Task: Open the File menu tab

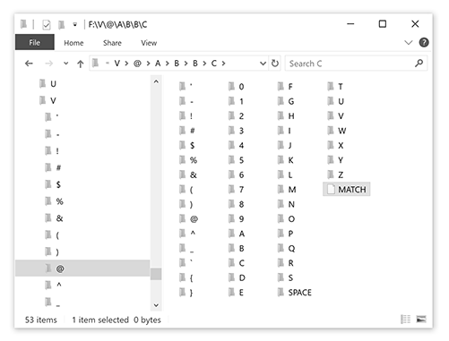Action: [35, 42]
